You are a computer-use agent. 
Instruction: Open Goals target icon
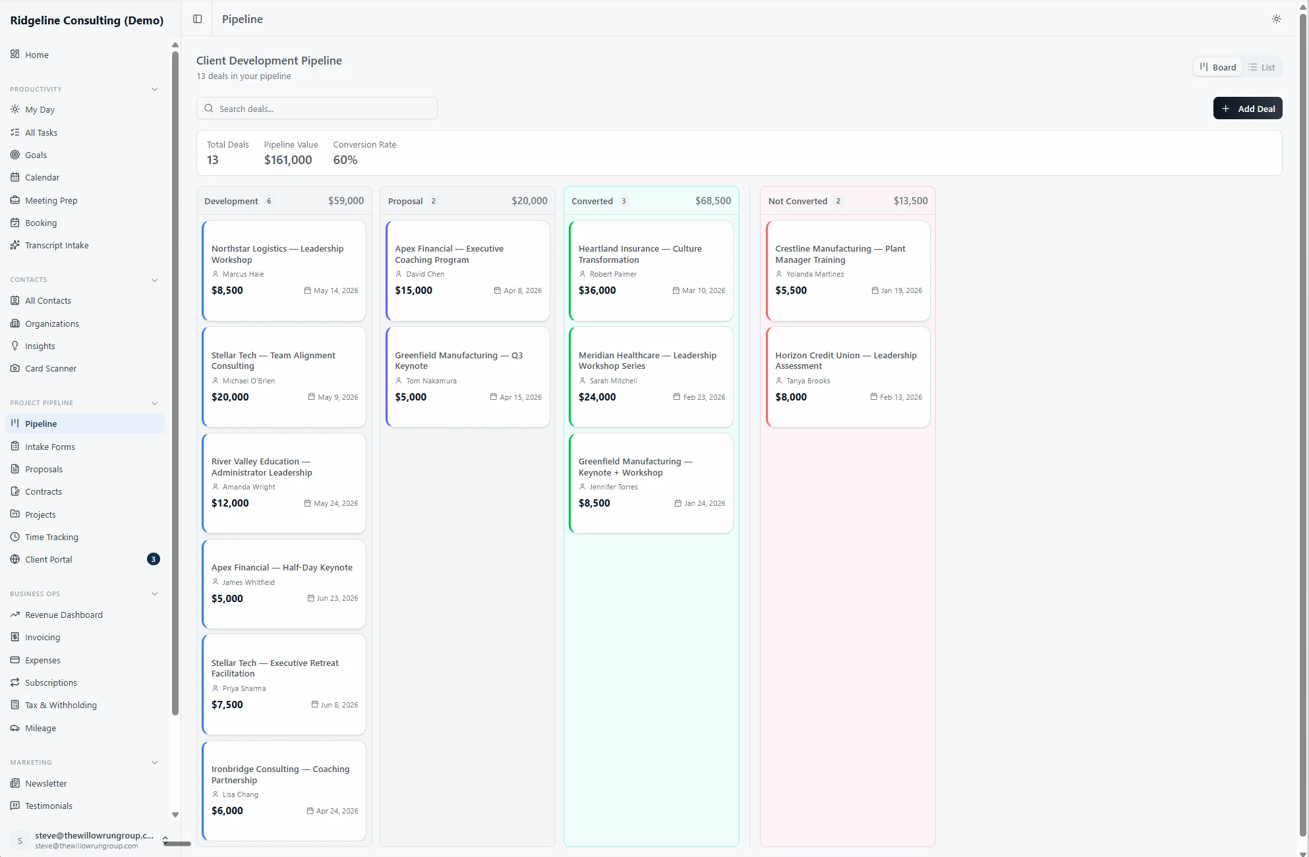tap(15, 155)
